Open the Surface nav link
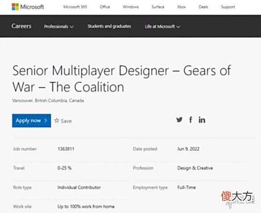 158,7
